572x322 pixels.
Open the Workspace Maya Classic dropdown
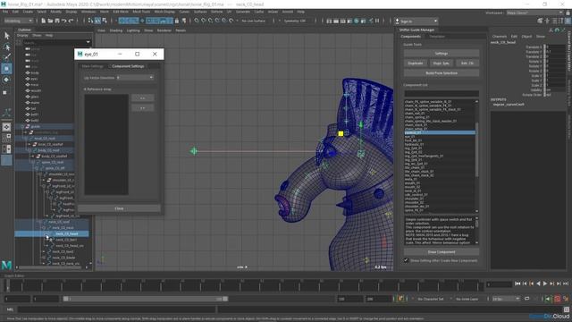(534, 13)
